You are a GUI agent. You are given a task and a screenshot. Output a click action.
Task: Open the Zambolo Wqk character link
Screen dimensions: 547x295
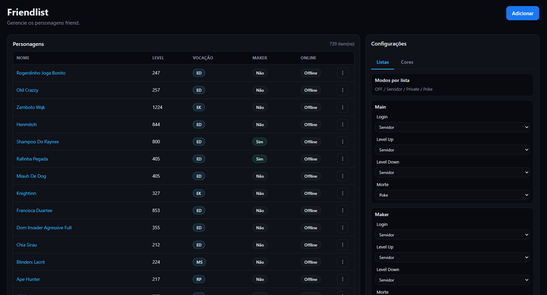tap(31, 107)
